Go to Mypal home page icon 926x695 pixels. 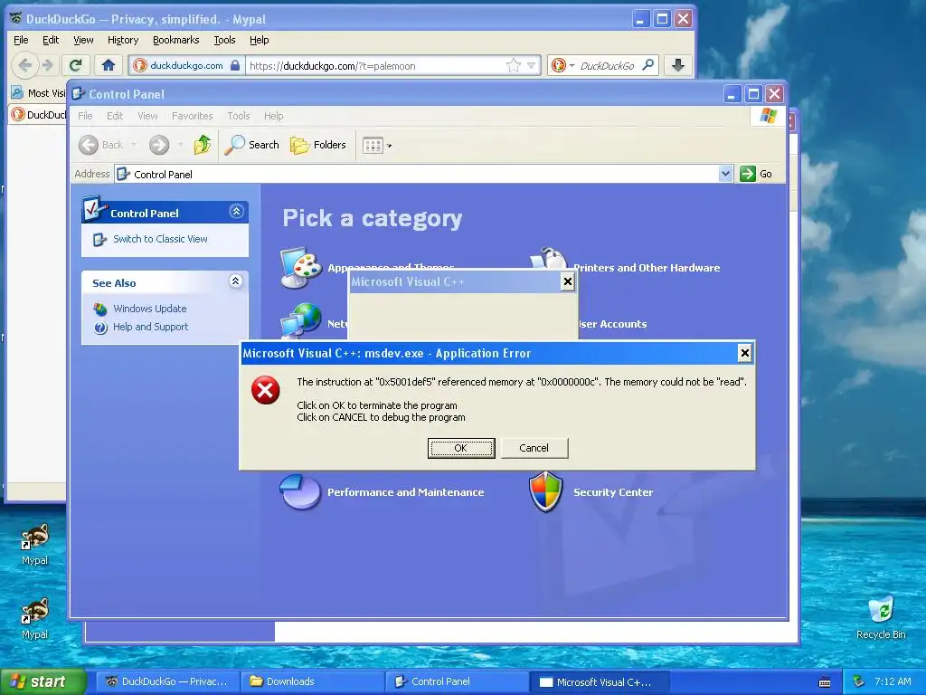109,65
